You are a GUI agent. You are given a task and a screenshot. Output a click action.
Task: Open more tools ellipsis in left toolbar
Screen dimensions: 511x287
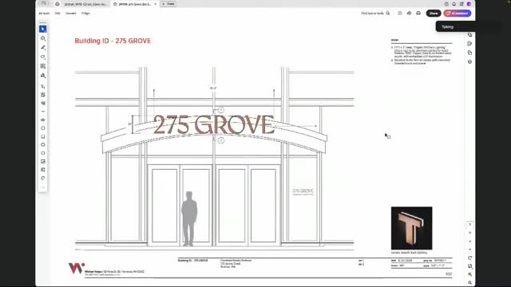coord(42,187)
